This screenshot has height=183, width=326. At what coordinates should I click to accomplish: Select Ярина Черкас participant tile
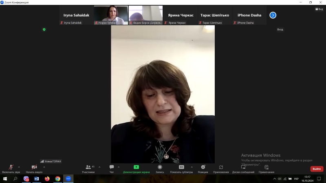tap(180, 15)
